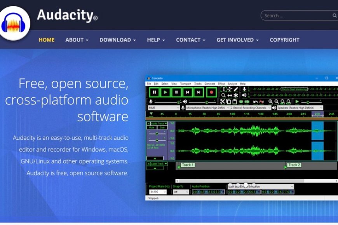Toggle Solo on the Audio Track
This screenshot has height=225, width=338.
(x=162, y=128)
